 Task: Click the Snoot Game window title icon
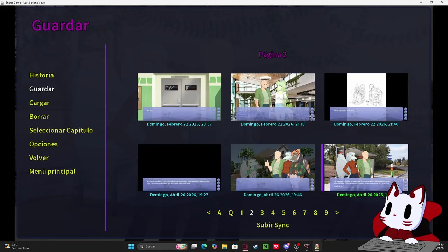[2, 2]
